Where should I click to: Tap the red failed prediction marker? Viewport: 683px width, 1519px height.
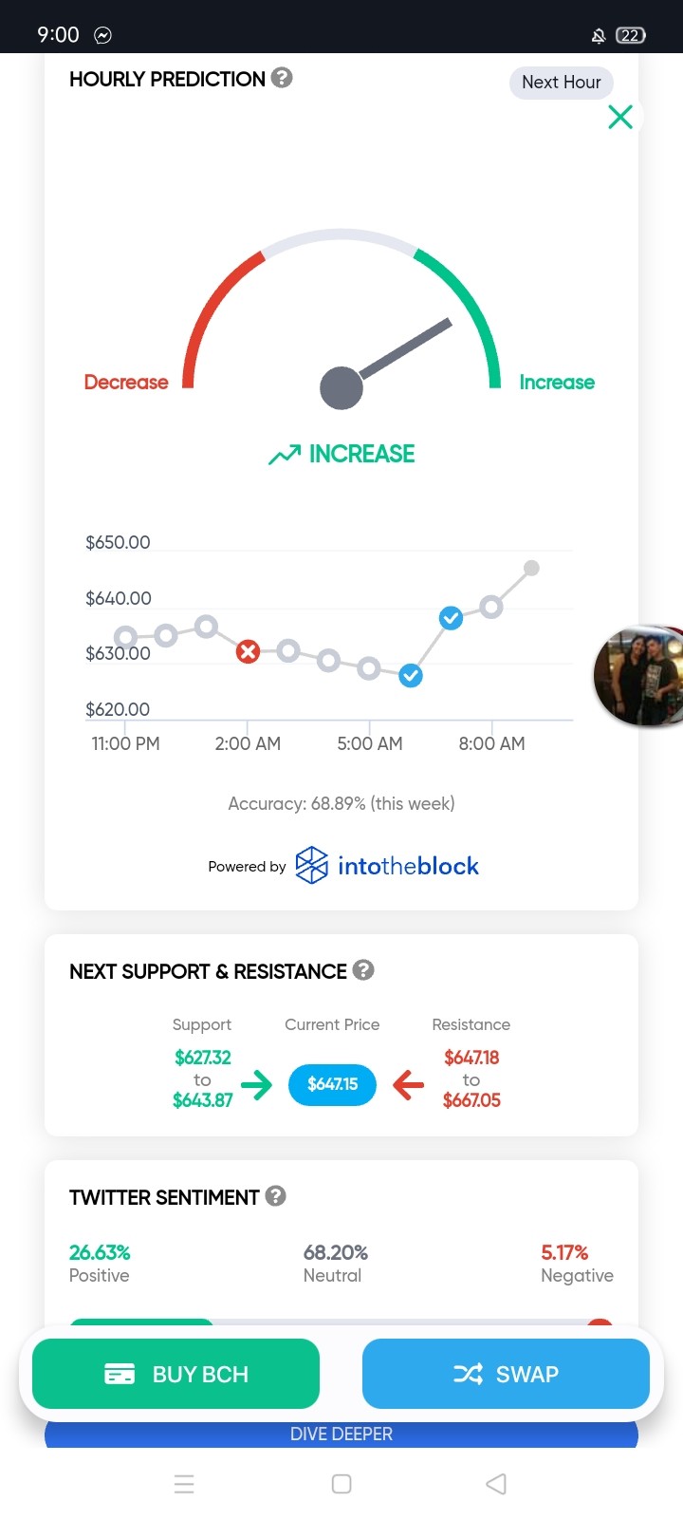[x=248, y=651]
